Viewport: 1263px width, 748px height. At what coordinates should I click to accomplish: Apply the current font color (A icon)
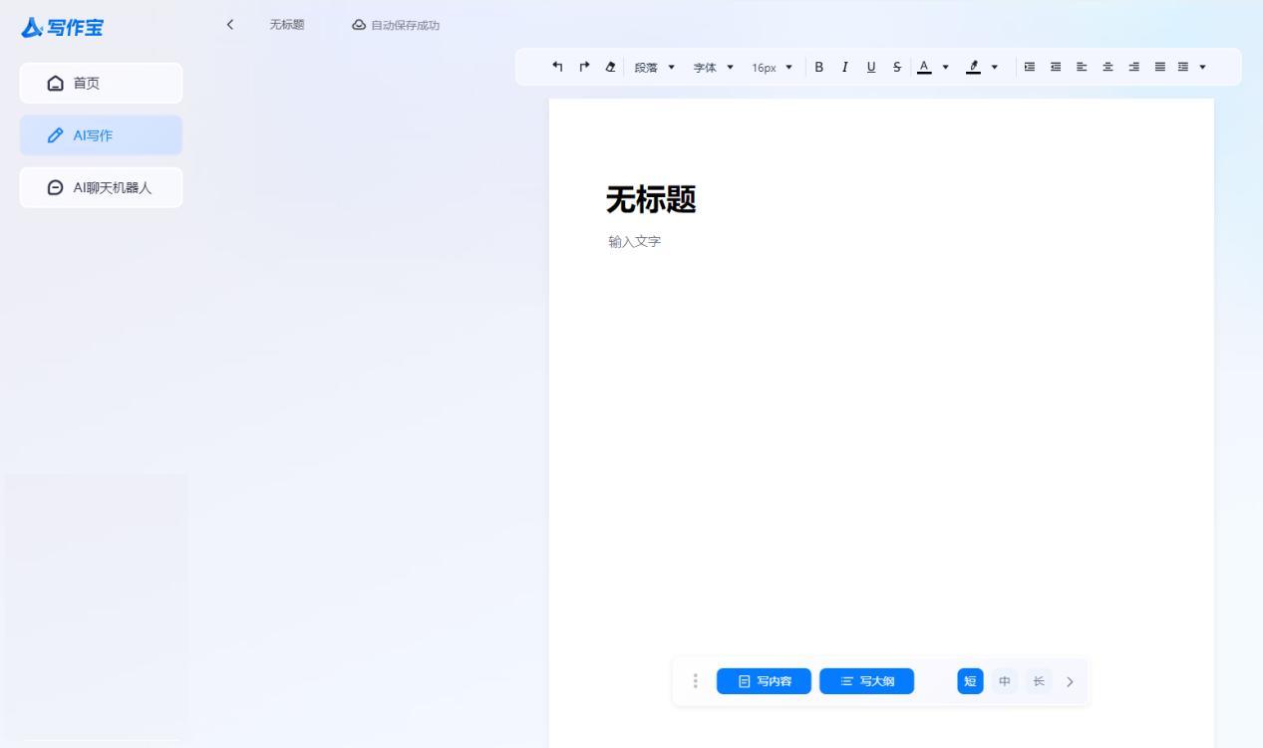[924, 67]
